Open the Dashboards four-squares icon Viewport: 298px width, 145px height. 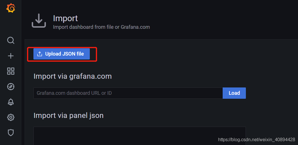11,71
